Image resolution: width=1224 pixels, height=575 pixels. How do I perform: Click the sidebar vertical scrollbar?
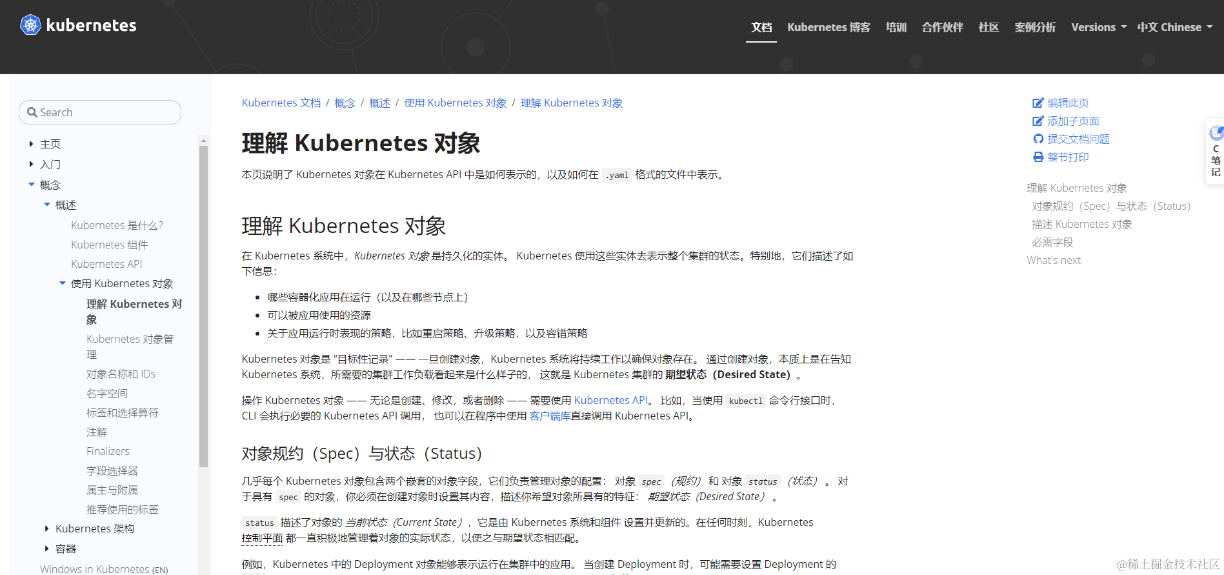[203, 306]
